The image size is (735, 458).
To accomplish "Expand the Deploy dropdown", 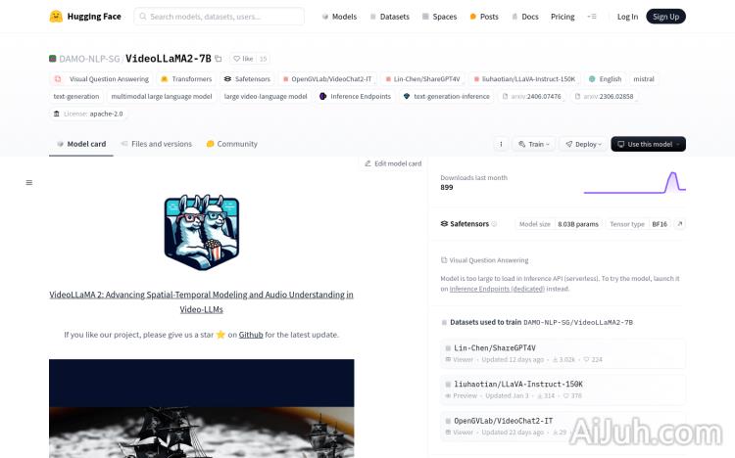I will tap(583, 144).
